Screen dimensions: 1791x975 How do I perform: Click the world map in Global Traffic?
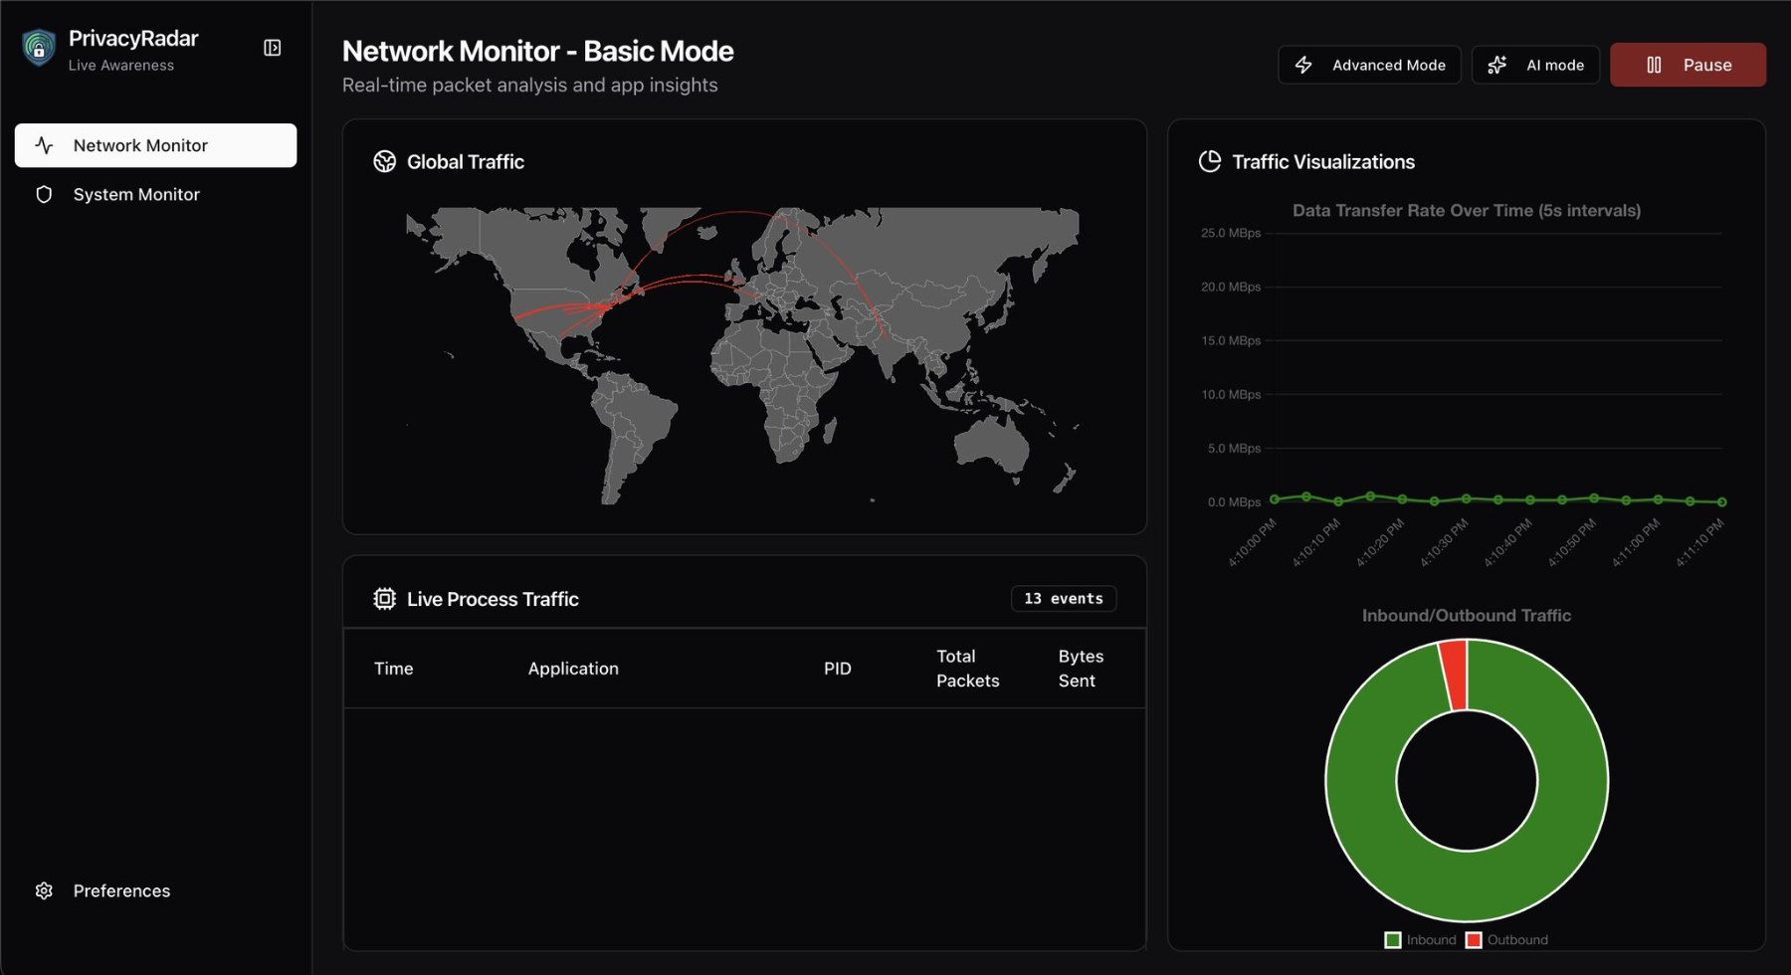(x=742, y=355)
